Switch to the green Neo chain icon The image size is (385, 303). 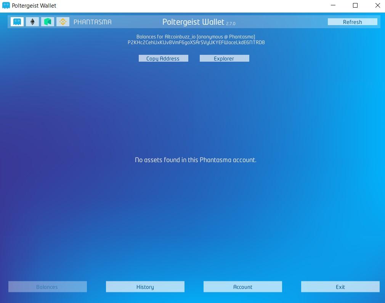point(48,22)
